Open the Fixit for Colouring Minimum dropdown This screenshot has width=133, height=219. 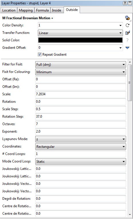click(x=81, y=72)
